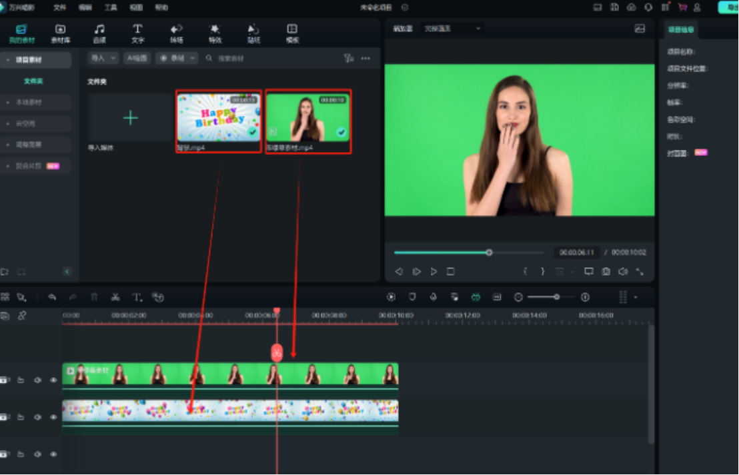739x475 pixels.
Task: Open the Record (录制) dropdown
Action: [x=177, y=58]
